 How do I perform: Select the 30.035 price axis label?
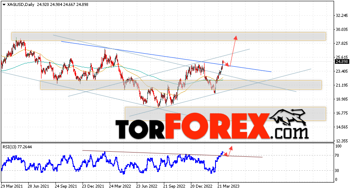342,29
